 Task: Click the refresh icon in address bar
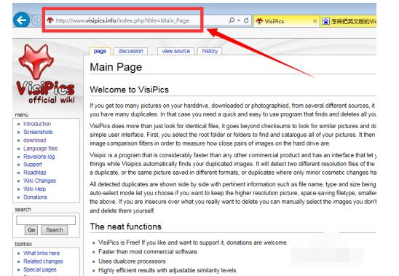(x=246, y=20)
